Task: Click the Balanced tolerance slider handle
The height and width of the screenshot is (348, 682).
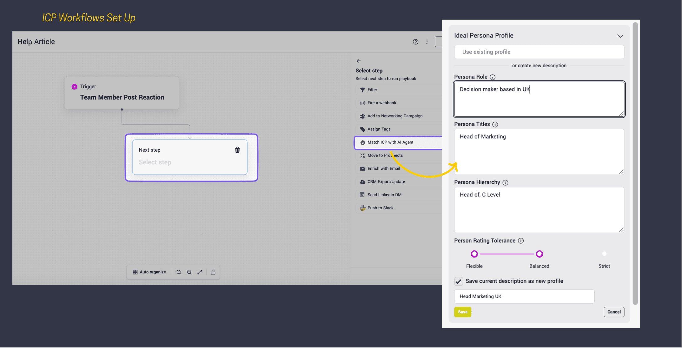Action: point(539,254)
